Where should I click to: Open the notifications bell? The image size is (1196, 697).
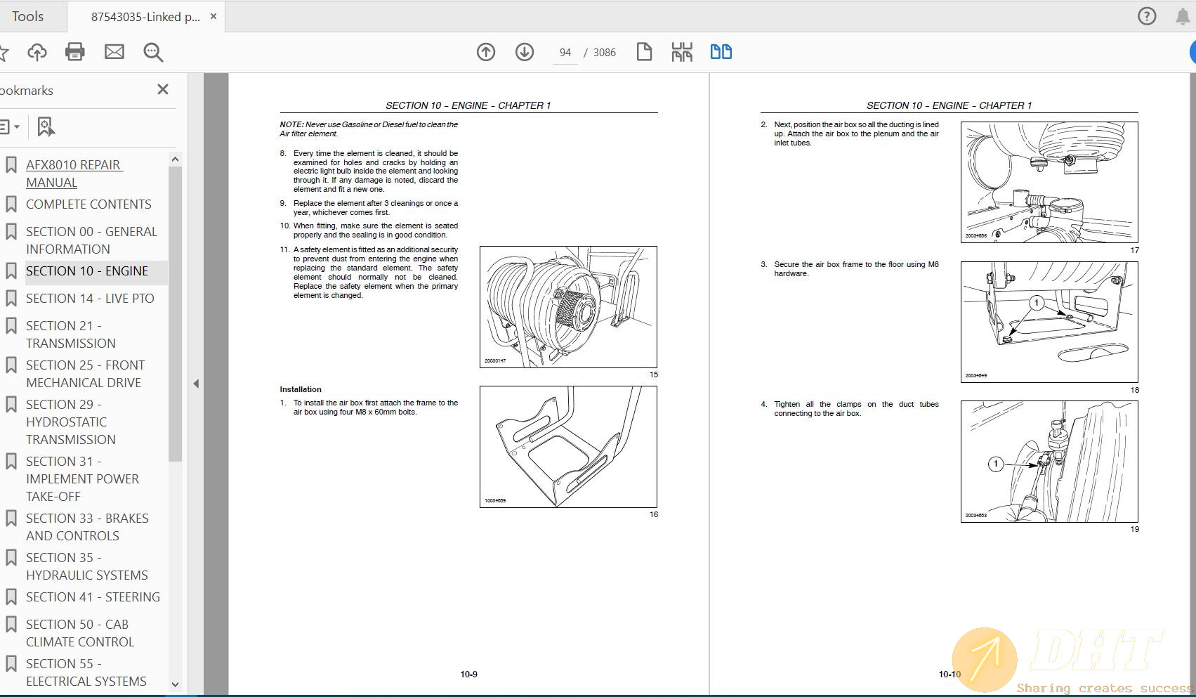[x=1183, y=17]
